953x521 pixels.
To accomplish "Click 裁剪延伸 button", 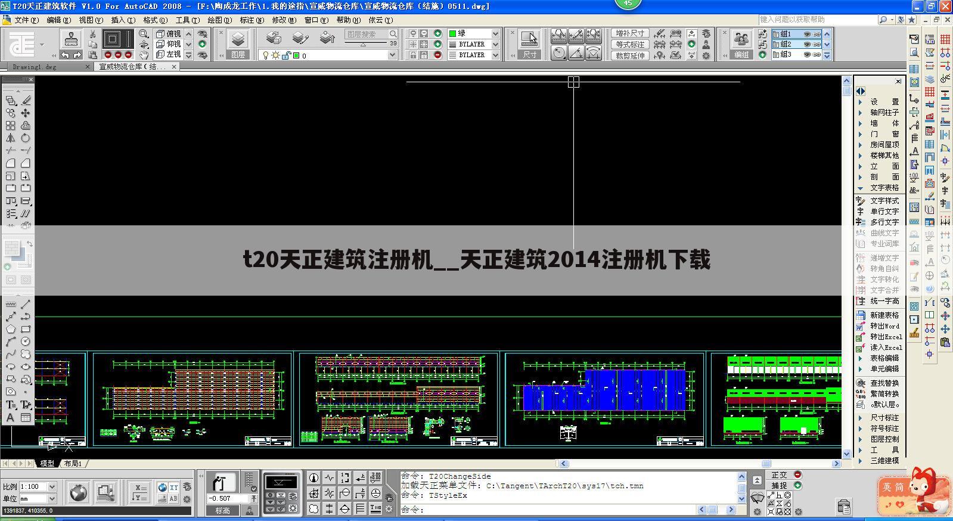I will pos(631,55).
